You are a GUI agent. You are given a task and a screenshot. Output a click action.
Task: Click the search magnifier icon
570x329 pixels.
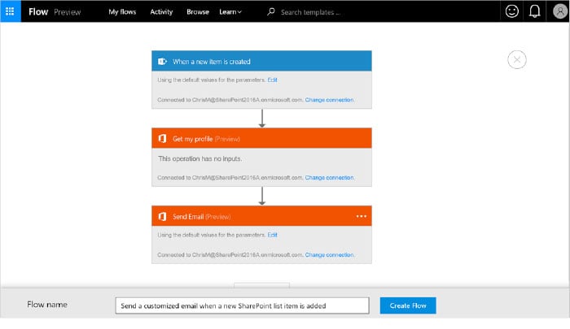(271, 11)
